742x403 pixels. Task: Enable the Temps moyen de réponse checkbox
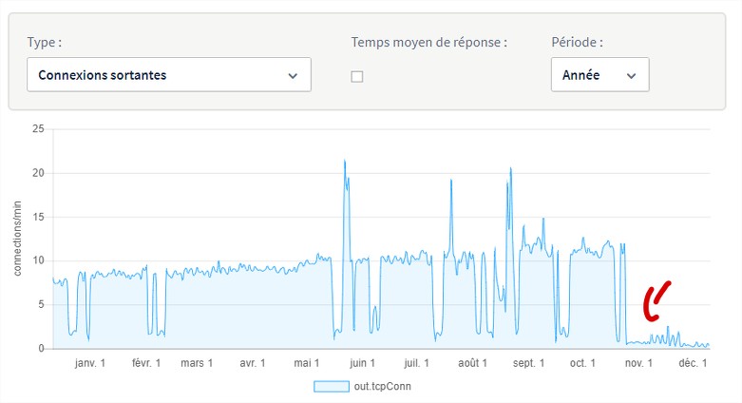point(357,76)
